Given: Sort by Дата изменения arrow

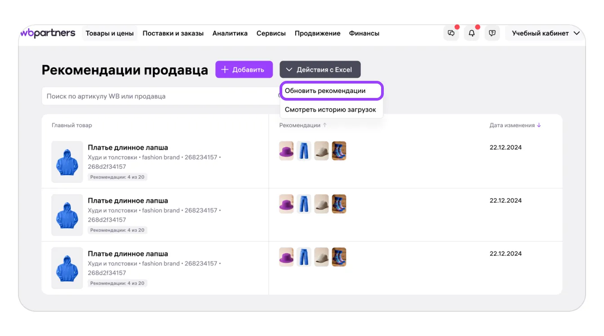Looking at the screenshot, I should [539, 125].
